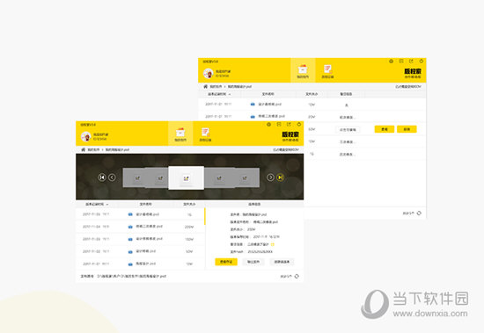This screenshot has width=484, height=333.
Task: Click home icon in front window breadcrumb
Action: tap(83, 149)
